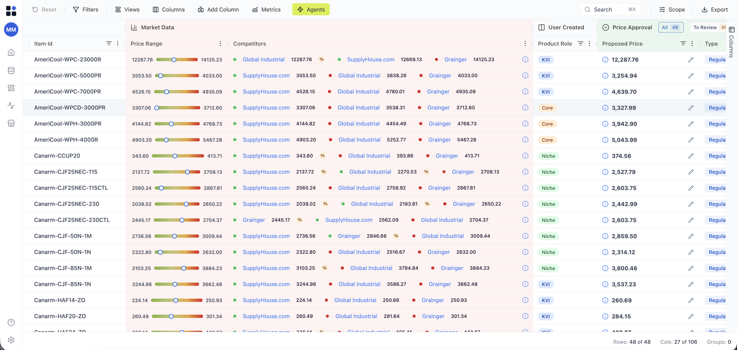This screenshot has height=350, width=737.
Task: Open Grainger link in Canarm-CJF25NEC-230CTL row
Action: tap(254, 220)
